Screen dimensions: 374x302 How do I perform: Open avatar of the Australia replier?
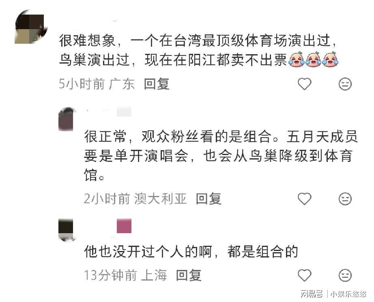click(67, 119)
